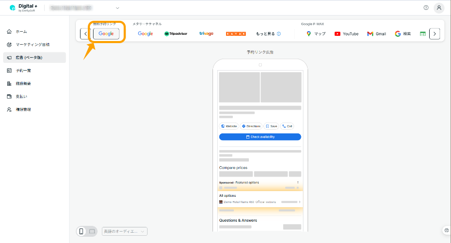
Task: Click the Compare prices heading
Action: (233, 168)
